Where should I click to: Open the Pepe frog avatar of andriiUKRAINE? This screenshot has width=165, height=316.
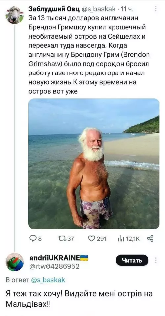(15, 262)
